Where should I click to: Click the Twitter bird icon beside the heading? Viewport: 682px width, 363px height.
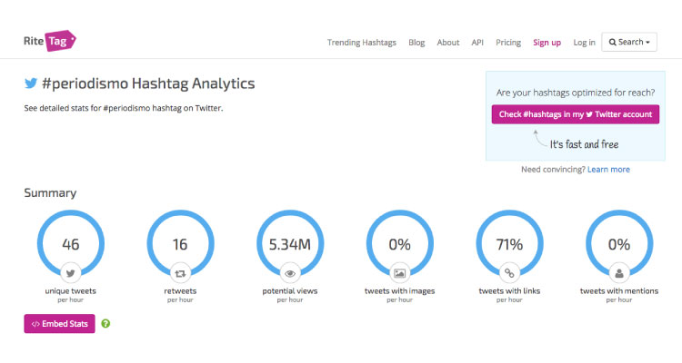click(x=31, y=83)
